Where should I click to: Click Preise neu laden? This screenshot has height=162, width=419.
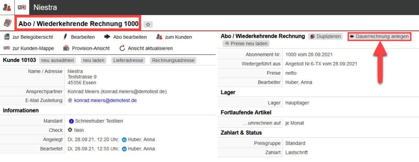246,43
